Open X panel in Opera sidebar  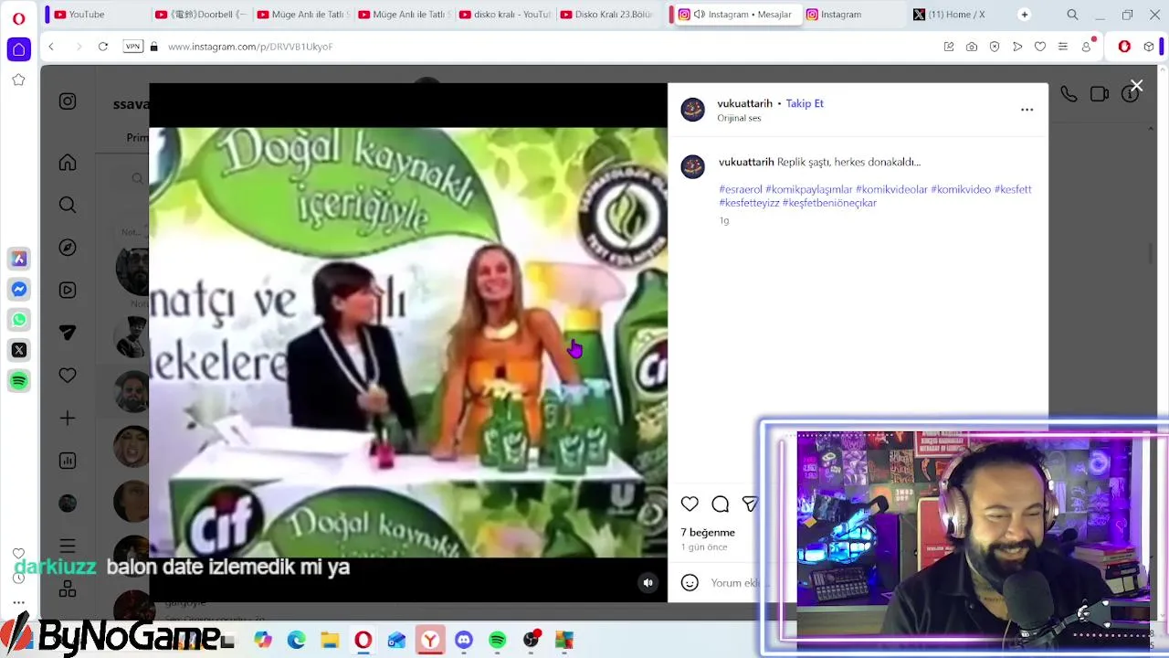point(18,350)
